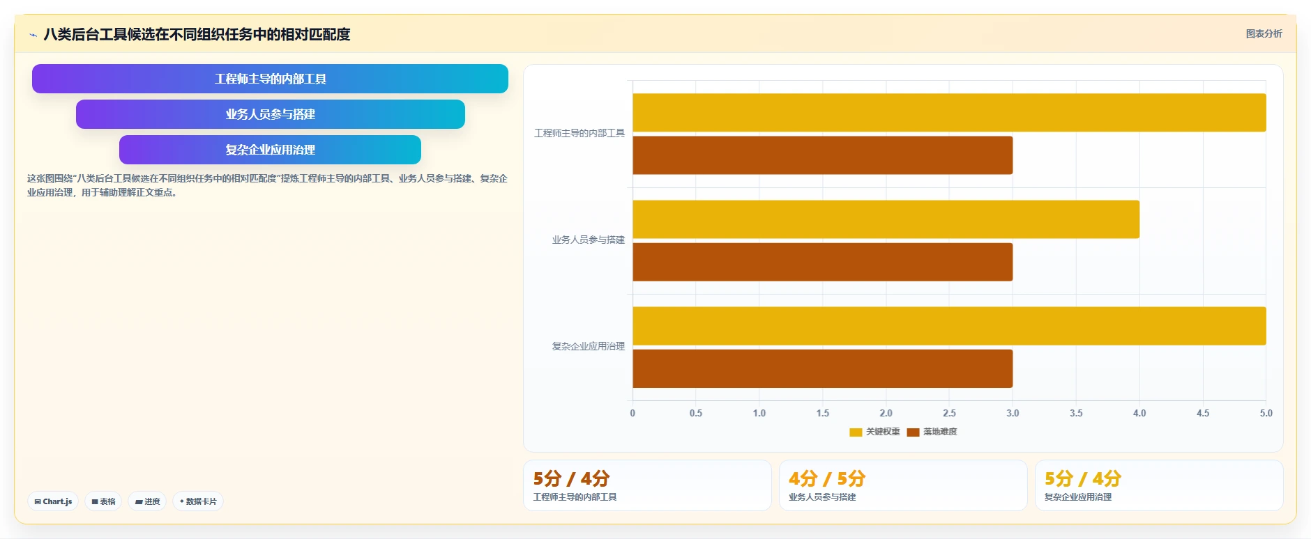Click the y-axis label 复杂企业应用治理
Image resolution: width=1311 pixels, height=539 pixels.
[589, 346]
